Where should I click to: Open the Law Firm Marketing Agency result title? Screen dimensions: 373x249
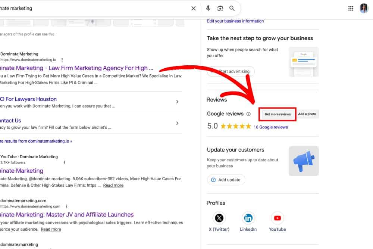tap(76, 68)
